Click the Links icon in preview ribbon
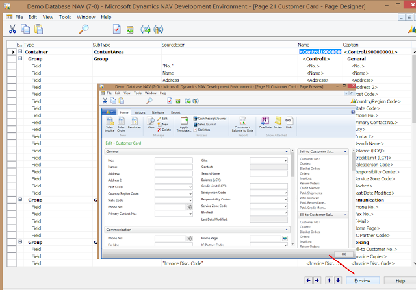Screen dimensions: 416x290 coord(289,123)
